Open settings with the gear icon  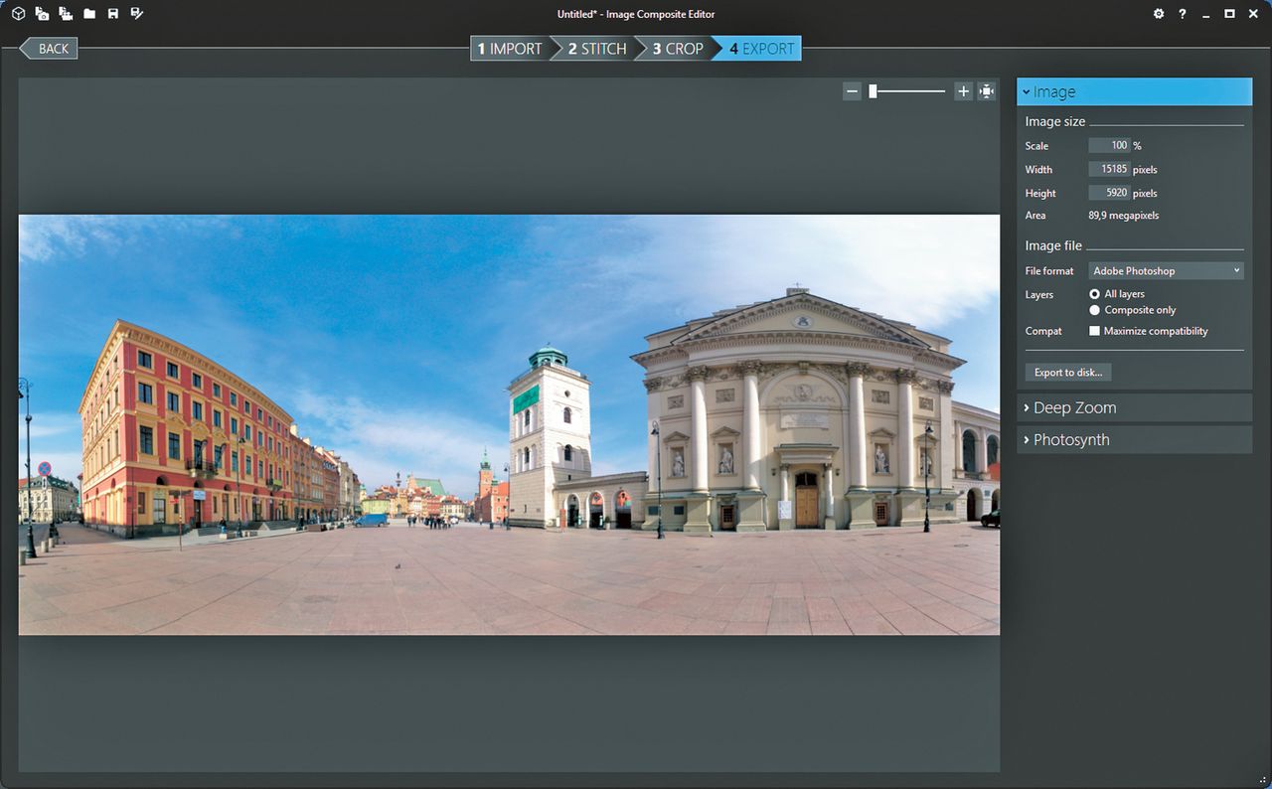(1159, 14)
